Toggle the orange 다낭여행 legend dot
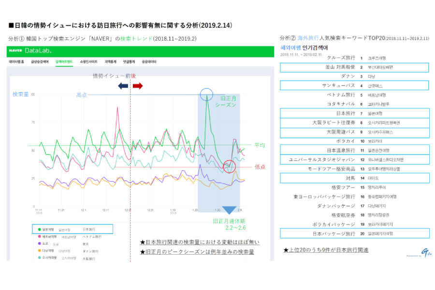 tap(40, 250)
